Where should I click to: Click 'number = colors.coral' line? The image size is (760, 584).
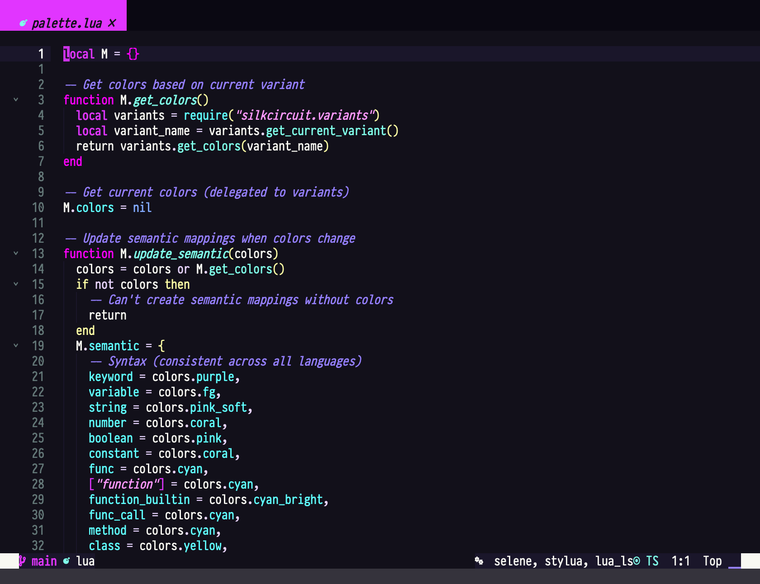click(x=158, y=423)
